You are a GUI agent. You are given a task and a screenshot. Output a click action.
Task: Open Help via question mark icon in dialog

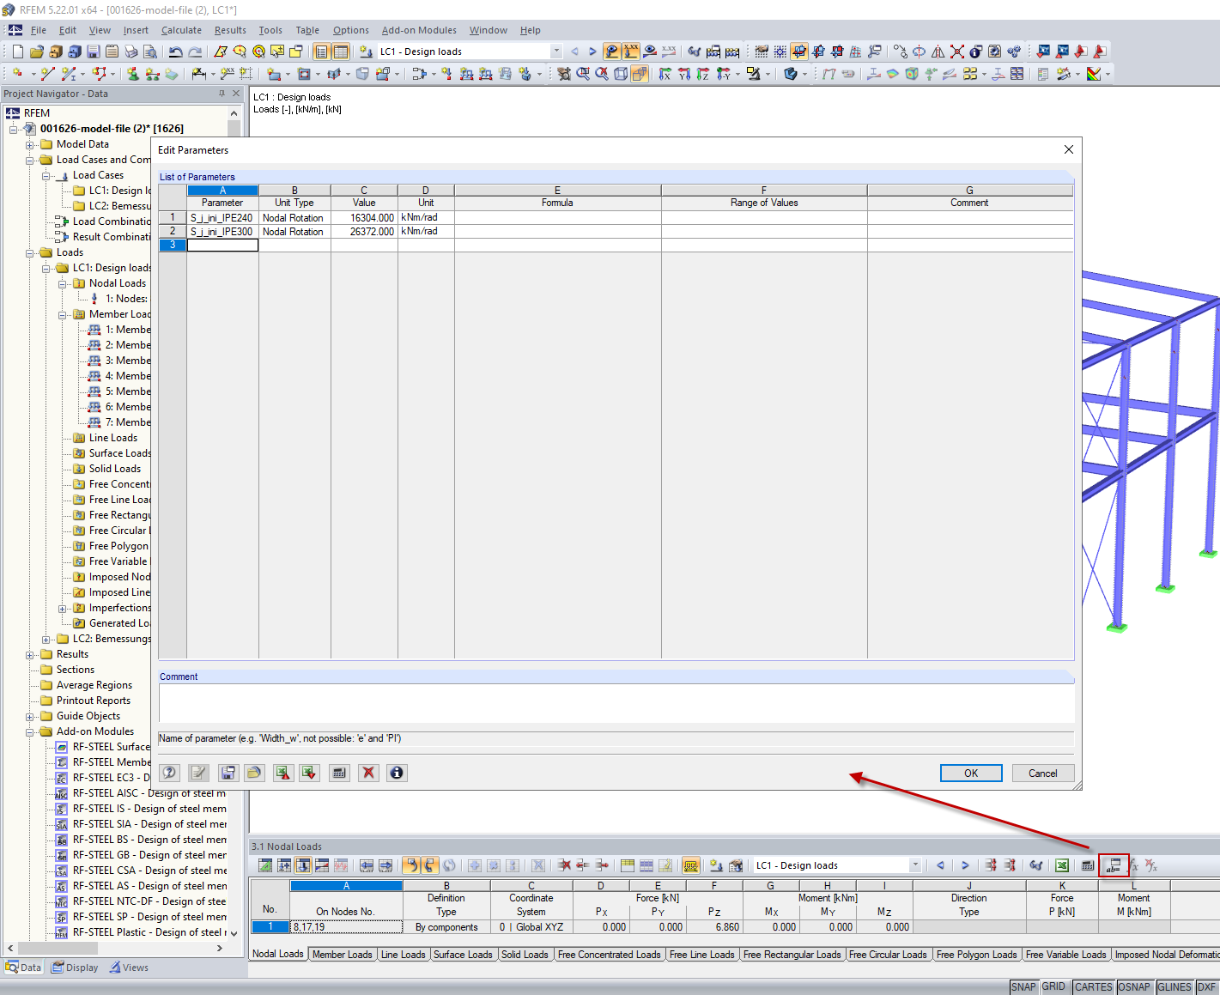[x=169, y=773]
